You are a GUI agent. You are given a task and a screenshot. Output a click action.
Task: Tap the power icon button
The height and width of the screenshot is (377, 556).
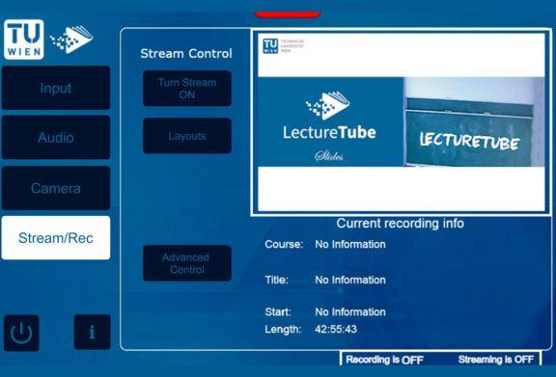point(21,333)
